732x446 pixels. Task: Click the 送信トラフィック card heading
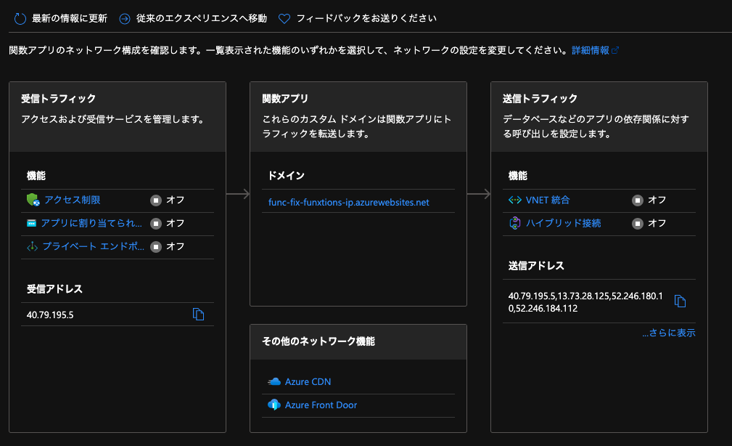tap(540, 99)
